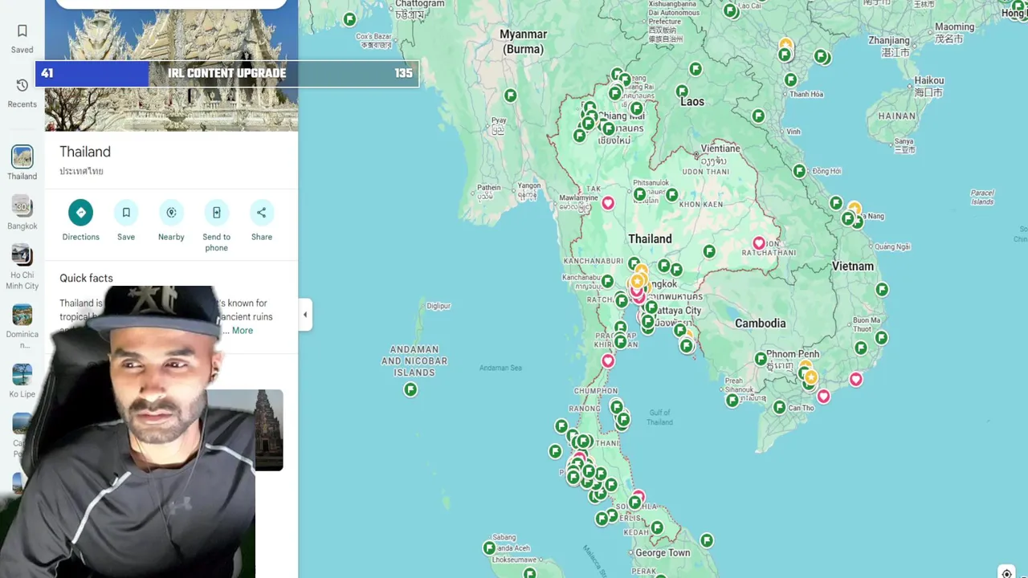
Task: Click the yellow star marker near Da Nang
Action: tap(855, 209)
